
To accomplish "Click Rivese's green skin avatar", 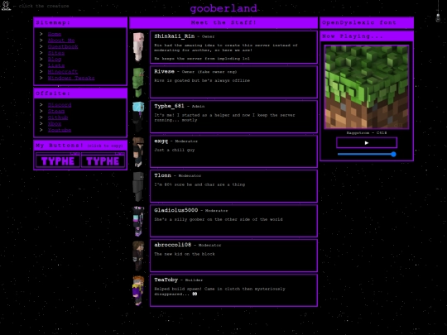I will click(139, 83).
